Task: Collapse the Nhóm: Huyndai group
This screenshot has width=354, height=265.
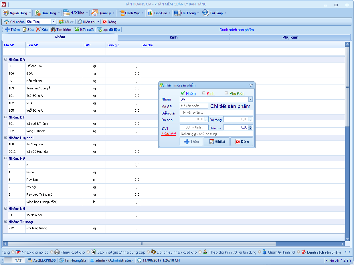Action: 5,138
